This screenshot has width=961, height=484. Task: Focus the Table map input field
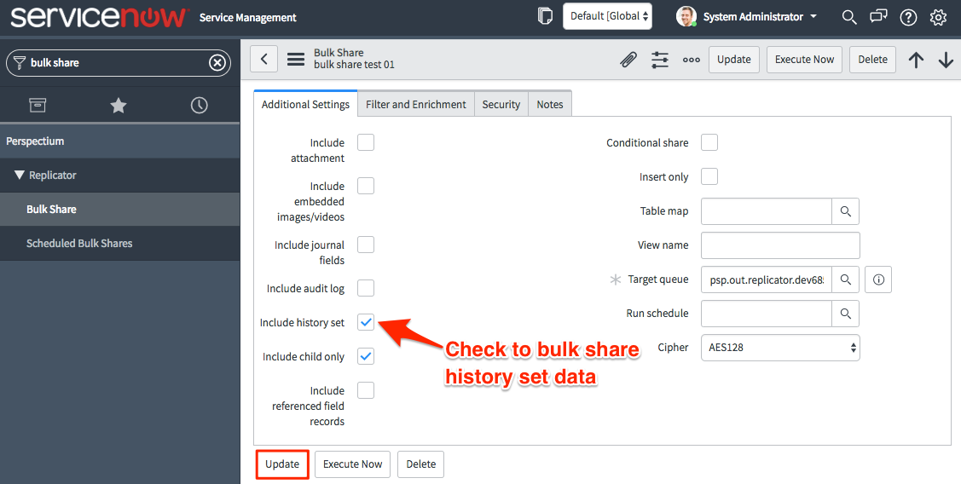click(767, 211)
